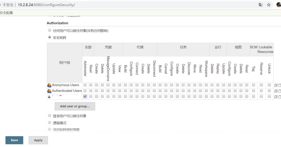Click the Apply button
This screenshot has width=281, height=147.
coord(38,140)
